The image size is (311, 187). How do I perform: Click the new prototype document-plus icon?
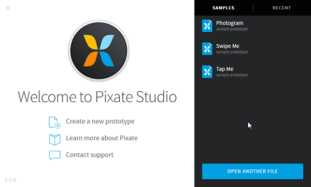point(54,123)
